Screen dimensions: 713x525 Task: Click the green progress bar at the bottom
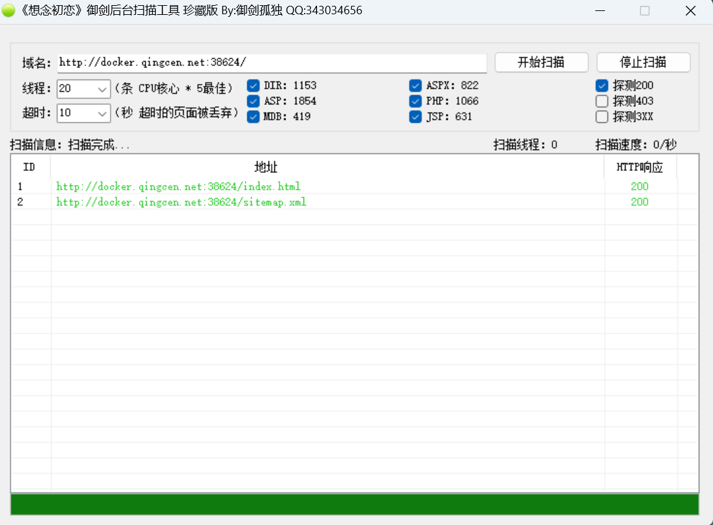(356, 504)
